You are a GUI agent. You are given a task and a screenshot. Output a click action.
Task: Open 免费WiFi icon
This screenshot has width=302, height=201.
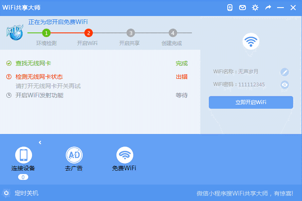tap(124, 155)
